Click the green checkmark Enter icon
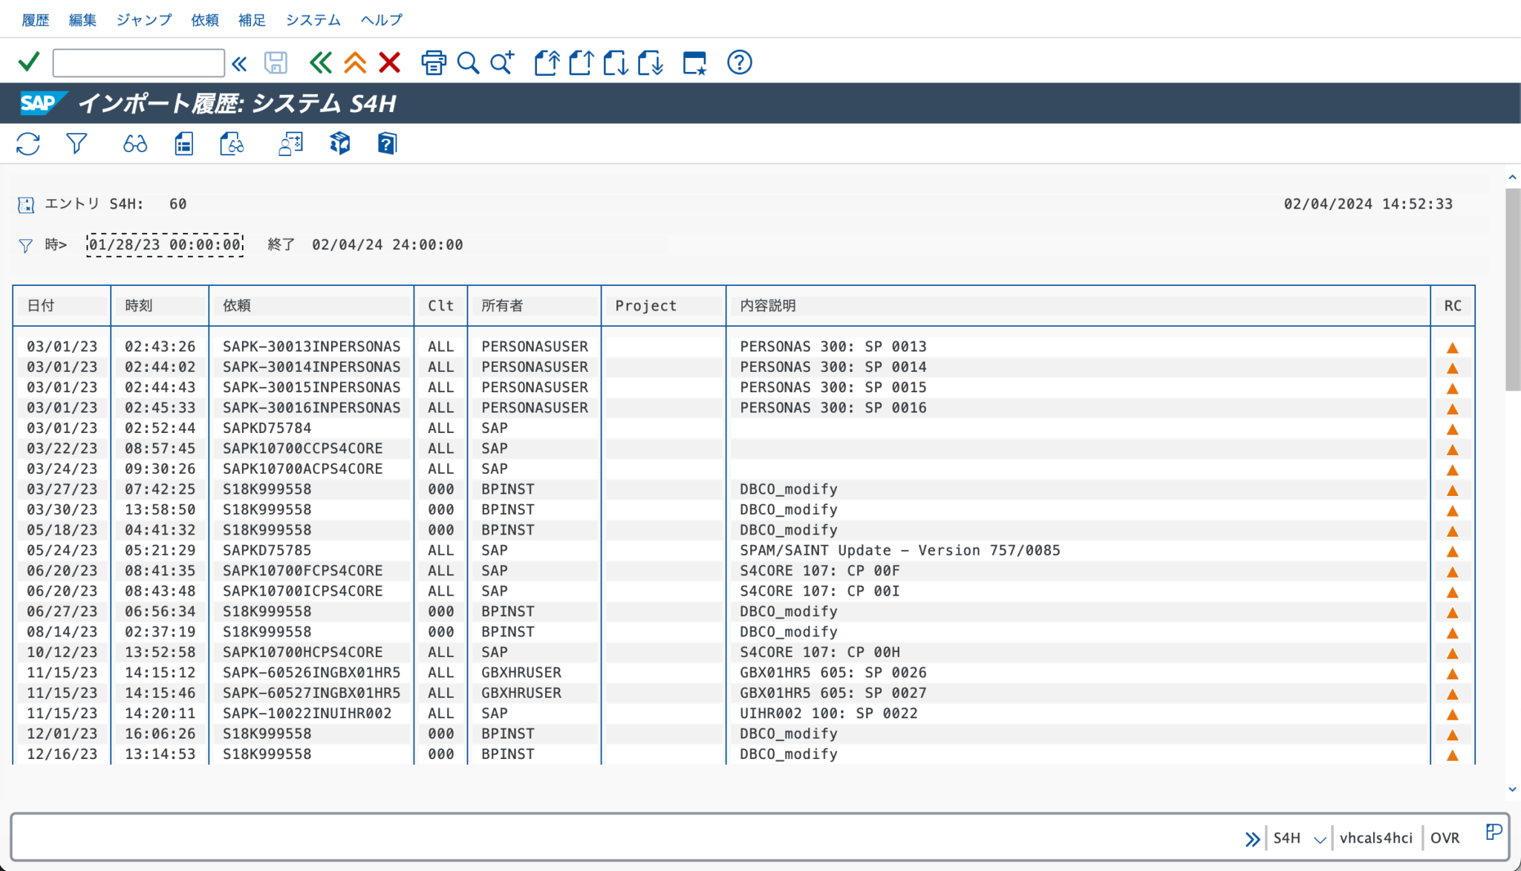 click(29, 62)
